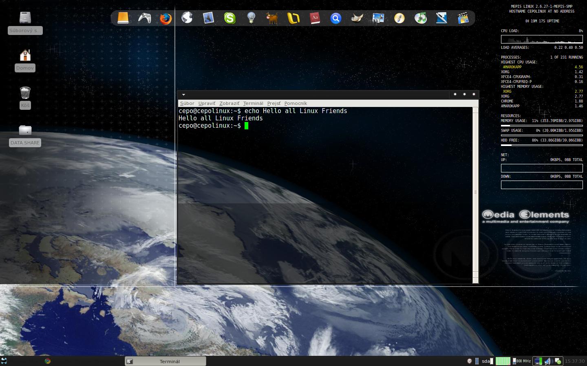
Task: Open the red dictionary book icon
Action: [x=315, y=18]
